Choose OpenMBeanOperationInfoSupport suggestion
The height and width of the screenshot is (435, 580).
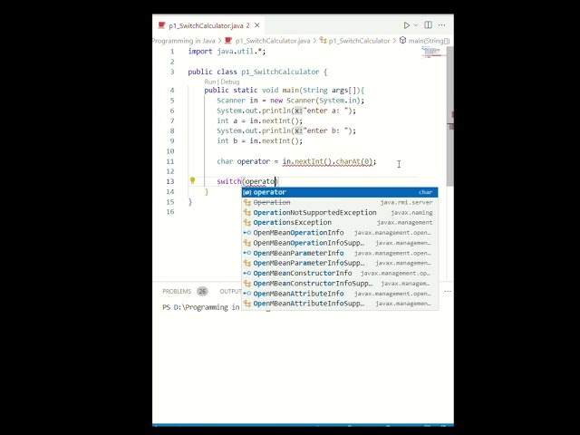tap(340, 243)
